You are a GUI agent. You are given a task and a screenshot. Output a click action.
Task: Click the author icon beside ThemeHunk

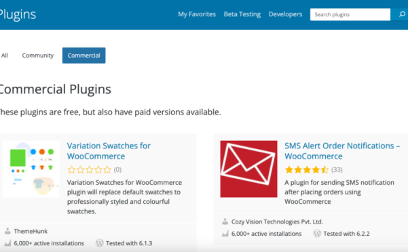7,231
